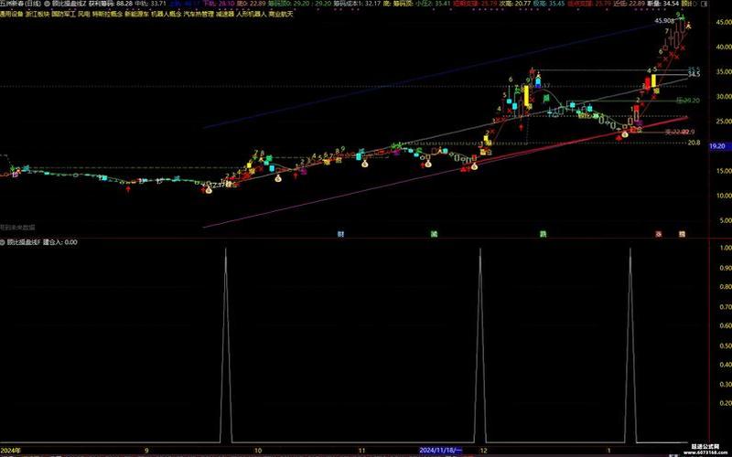Click the 浙江板块 sector tag

(x=38, y=14)
